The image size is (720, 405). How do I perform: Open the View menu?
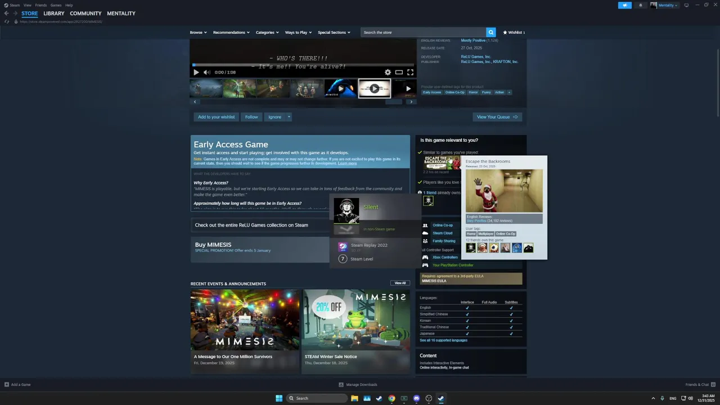(27, 5)
